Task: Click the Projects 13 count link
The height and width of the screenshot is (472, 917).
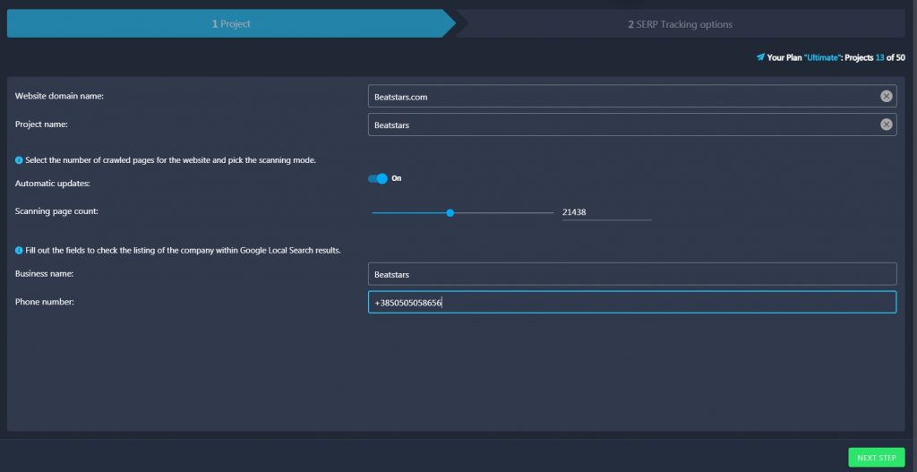Action: tap(879, 57)
